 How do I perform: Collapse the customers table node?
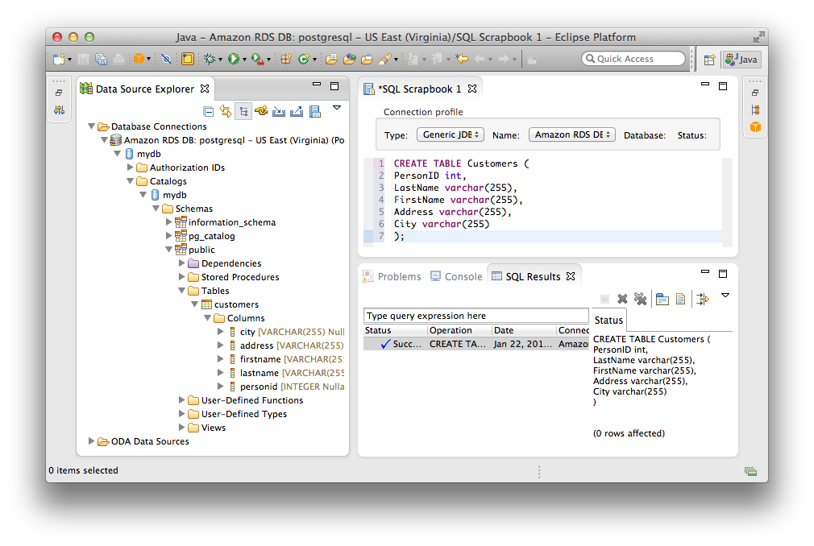pyautogui.click(x=195, y=304)
